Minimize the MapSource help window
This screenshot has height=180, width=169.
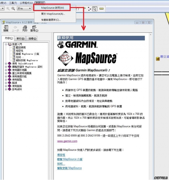[x=137, y=22]
